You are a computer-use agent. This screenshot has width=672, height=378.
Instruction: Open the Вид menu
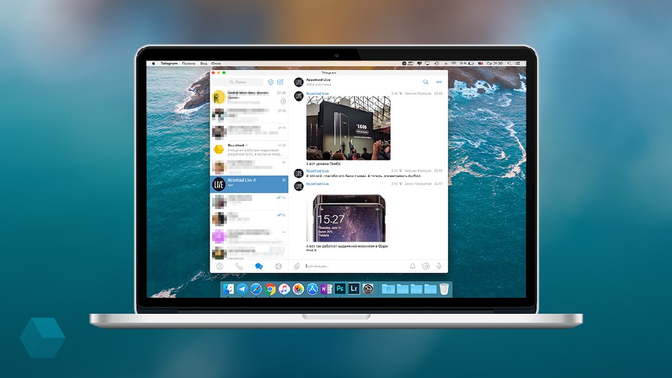click(204, 64)
